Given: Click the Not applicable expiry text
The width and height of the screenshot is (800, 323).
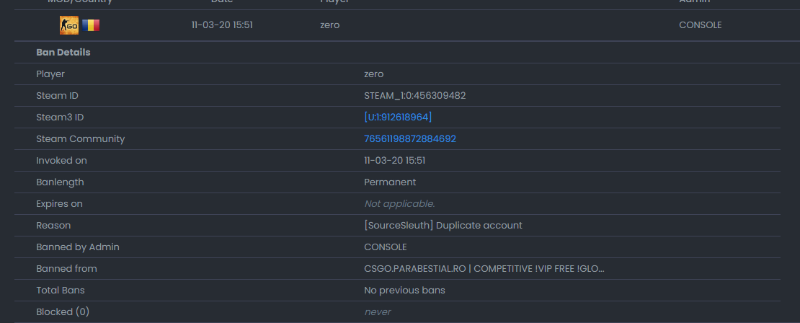Looking at the screenshot, I should (x=399, y=203).
